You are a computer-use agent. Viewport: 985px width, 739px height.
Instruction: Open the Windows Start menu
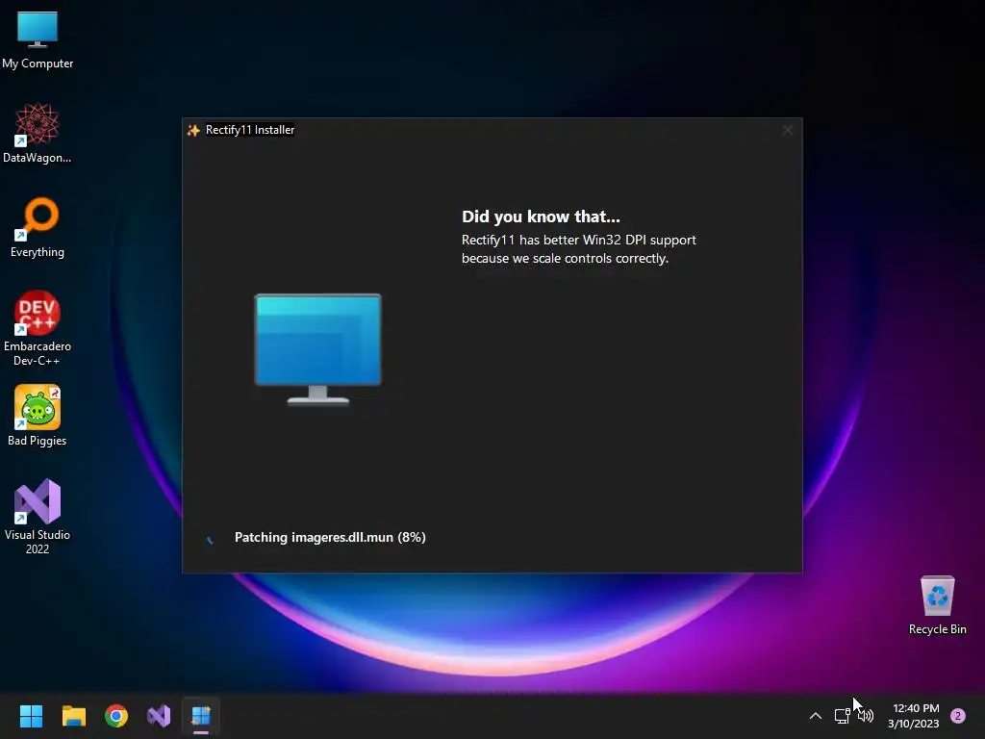(31, 716)
